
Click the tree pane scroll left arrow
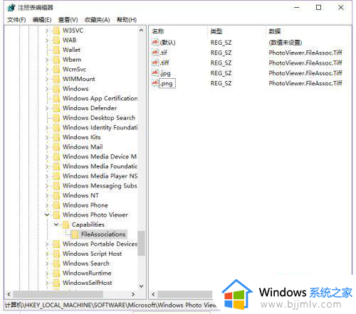pyautogui.click(x=9, y=294)
